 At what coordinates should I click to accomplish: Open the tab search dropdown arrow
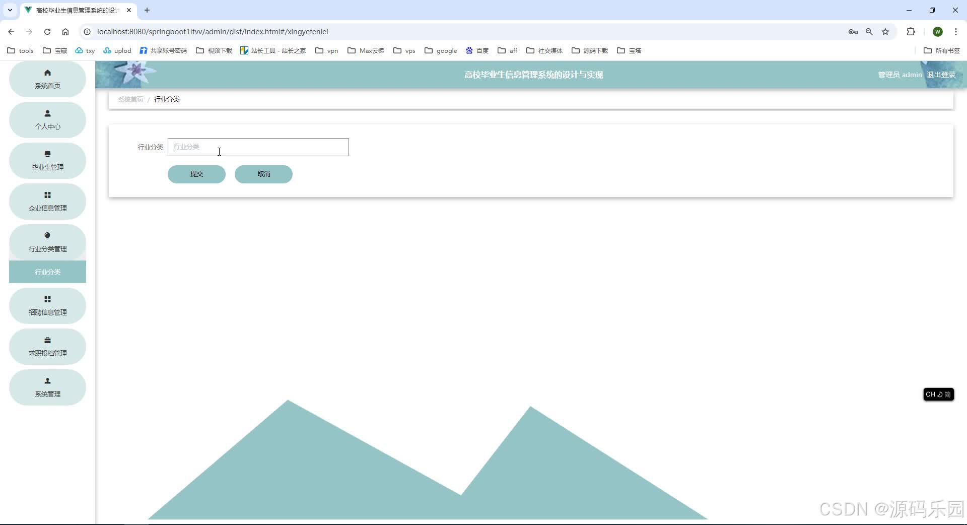click(10, 10)
